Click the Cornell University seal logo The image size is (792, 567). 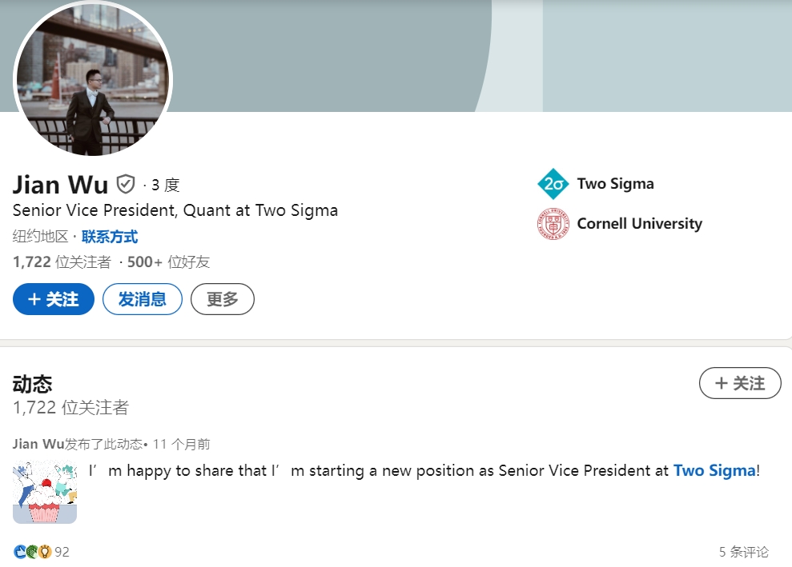coord(553,224)
